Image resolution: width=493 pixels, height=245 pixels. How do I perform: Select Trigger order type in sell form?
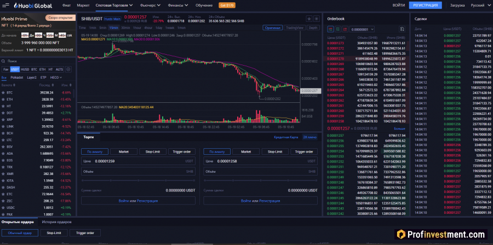click(x=304, y=152)
